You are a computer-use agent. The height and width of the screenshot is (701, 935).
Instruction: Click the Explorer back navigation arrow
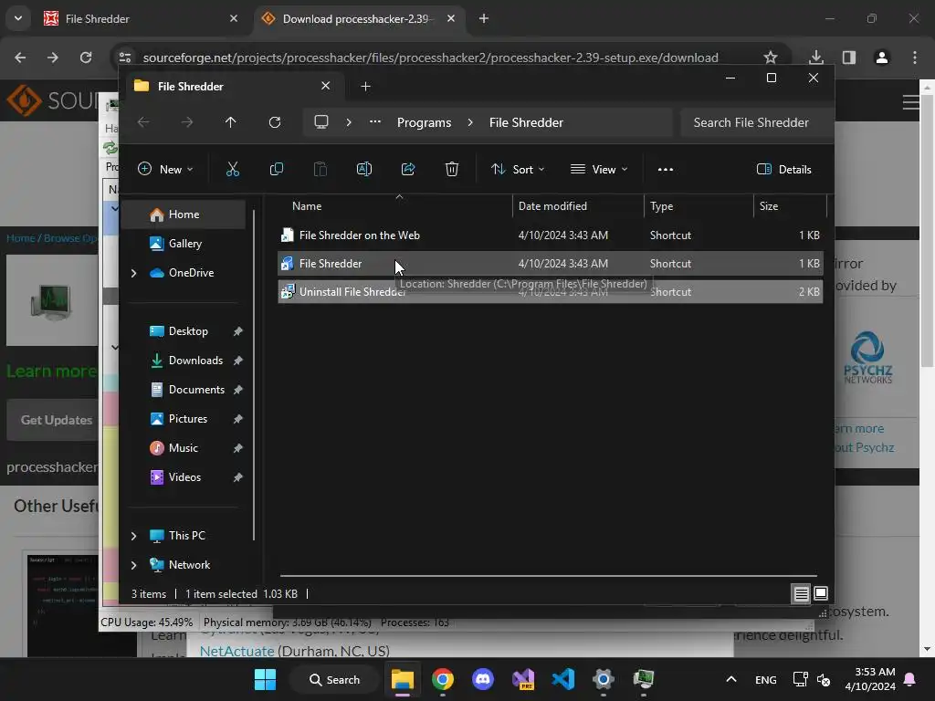point(143,122)
